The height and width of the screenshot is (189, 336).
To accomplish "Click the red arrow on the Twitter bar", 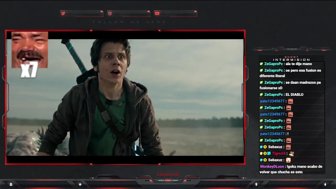I will 102,11.
